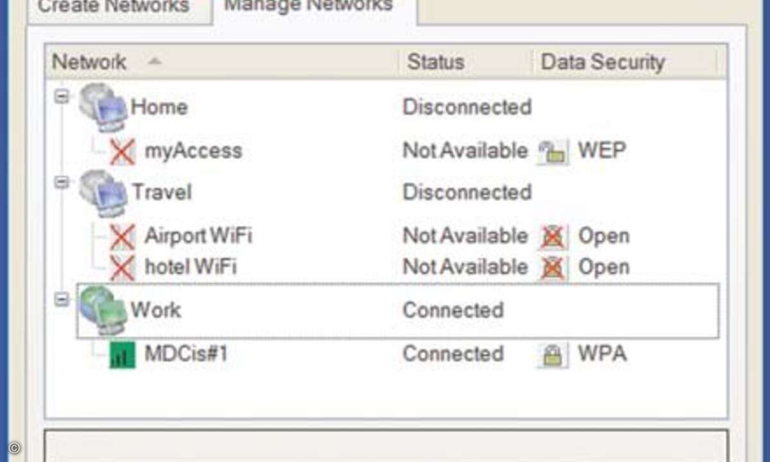Click the crossed-out lock icon for Airport WiFi
Image resolution: width=770 pixels, height=462 pixels.
(552, 237)
